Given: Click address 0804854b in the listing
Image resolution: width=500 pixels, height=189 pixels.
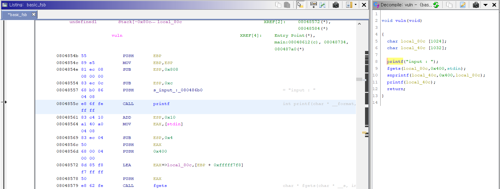Looking at the screenshot, I should point(67,56).
